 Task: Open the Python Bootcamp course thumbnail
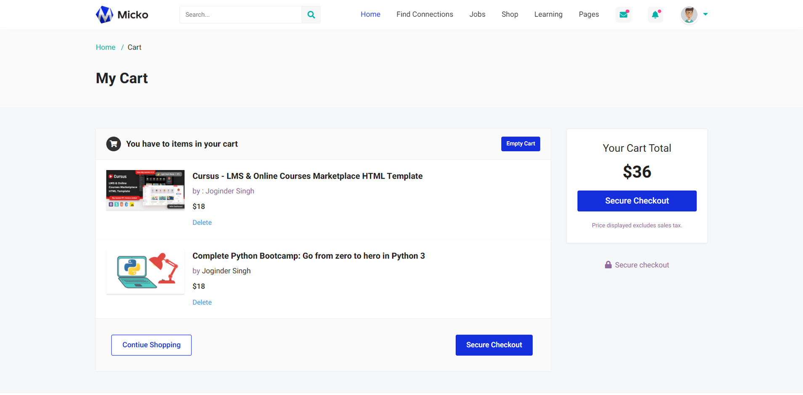click(x=146, y=272)
